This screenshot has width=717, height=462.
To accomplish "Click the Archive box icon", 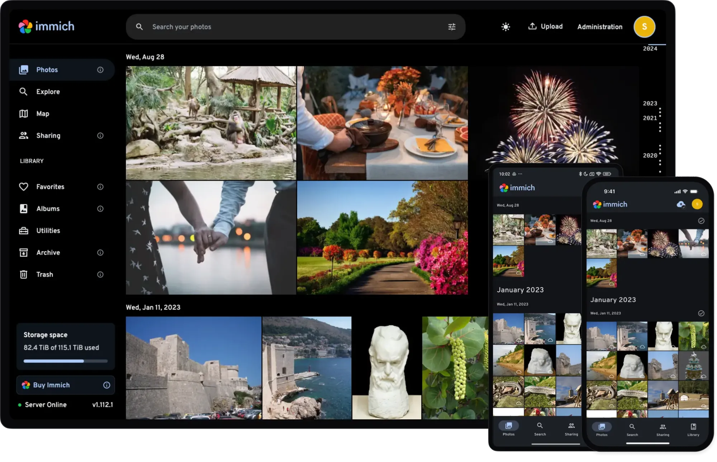I will click(x=24, y=253).
